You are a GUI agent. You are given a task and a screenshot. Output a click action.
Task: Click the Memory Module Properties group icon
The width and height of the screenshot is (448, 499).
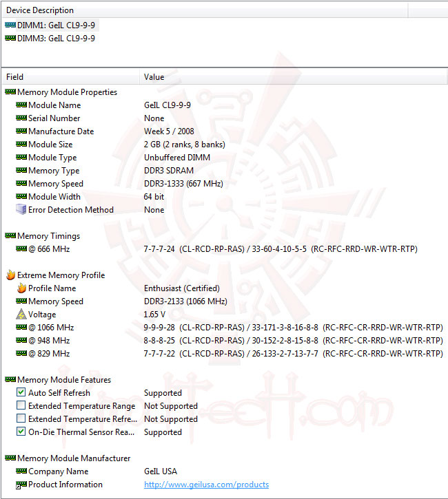10,92
